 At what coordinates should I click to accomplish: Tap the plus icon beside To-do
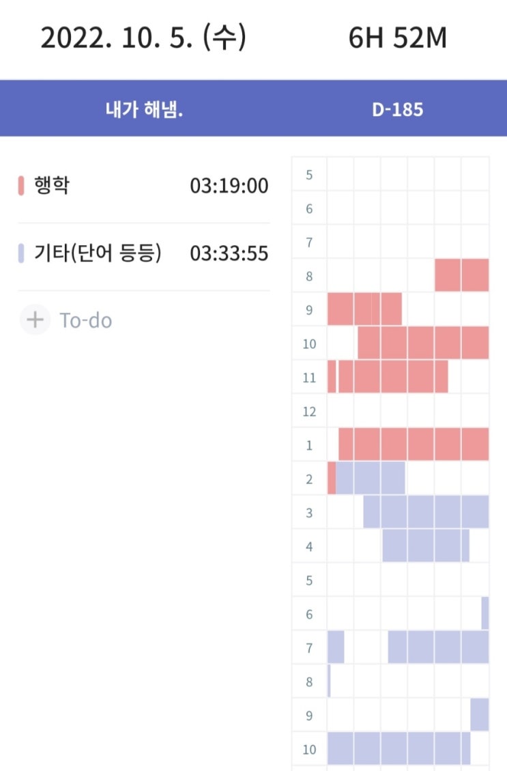click(35, 320)
